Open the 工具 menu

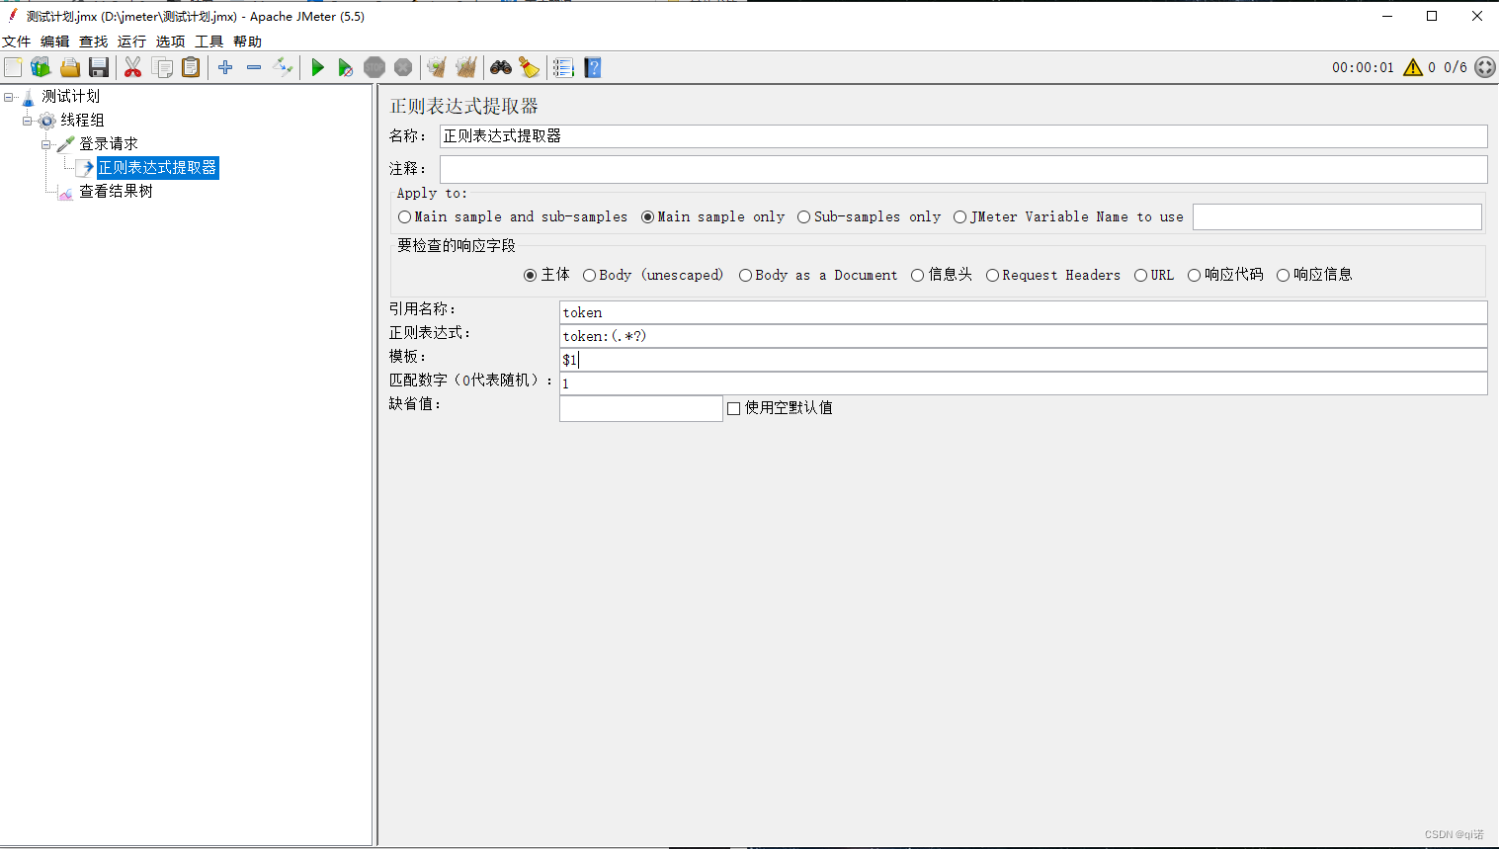[208, 42]
